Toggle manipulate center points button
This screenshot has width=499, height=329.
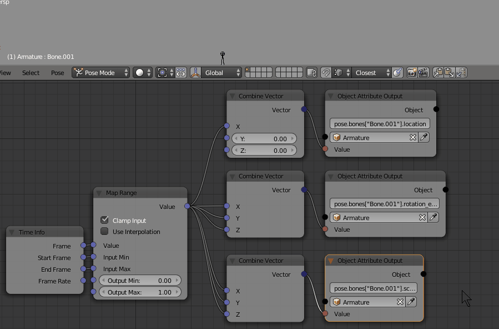[x=181, y=73]
